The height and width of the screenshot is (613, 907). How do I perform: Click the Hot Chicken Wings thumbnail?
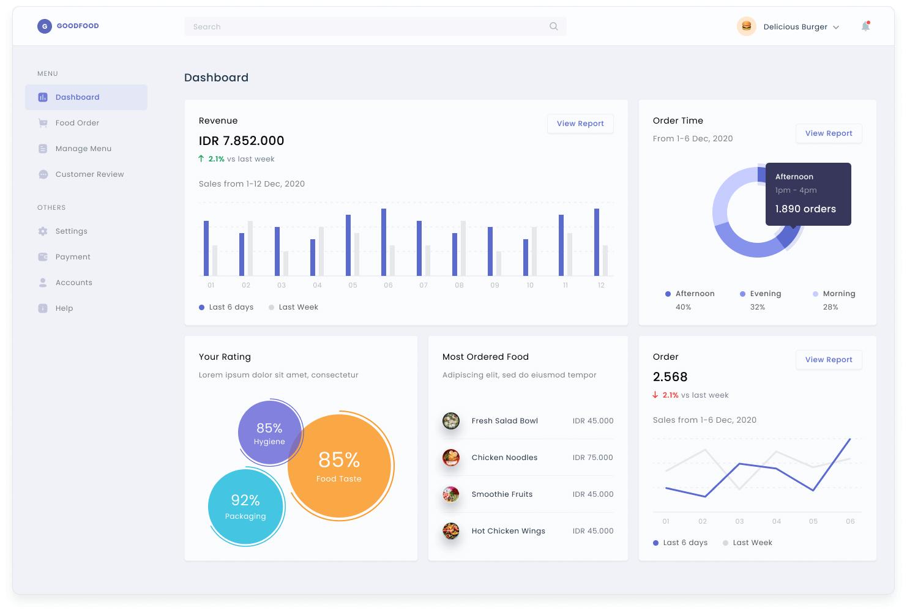pos(451,531)
